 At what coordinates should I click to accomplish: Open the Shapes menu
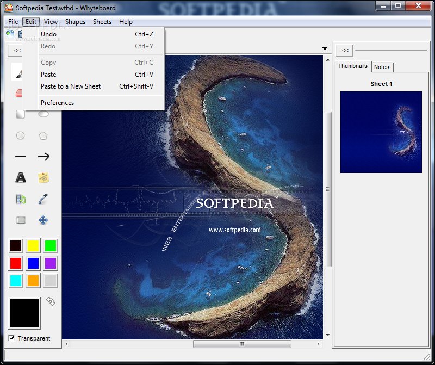pyautogui.click(x=75, y=22)
